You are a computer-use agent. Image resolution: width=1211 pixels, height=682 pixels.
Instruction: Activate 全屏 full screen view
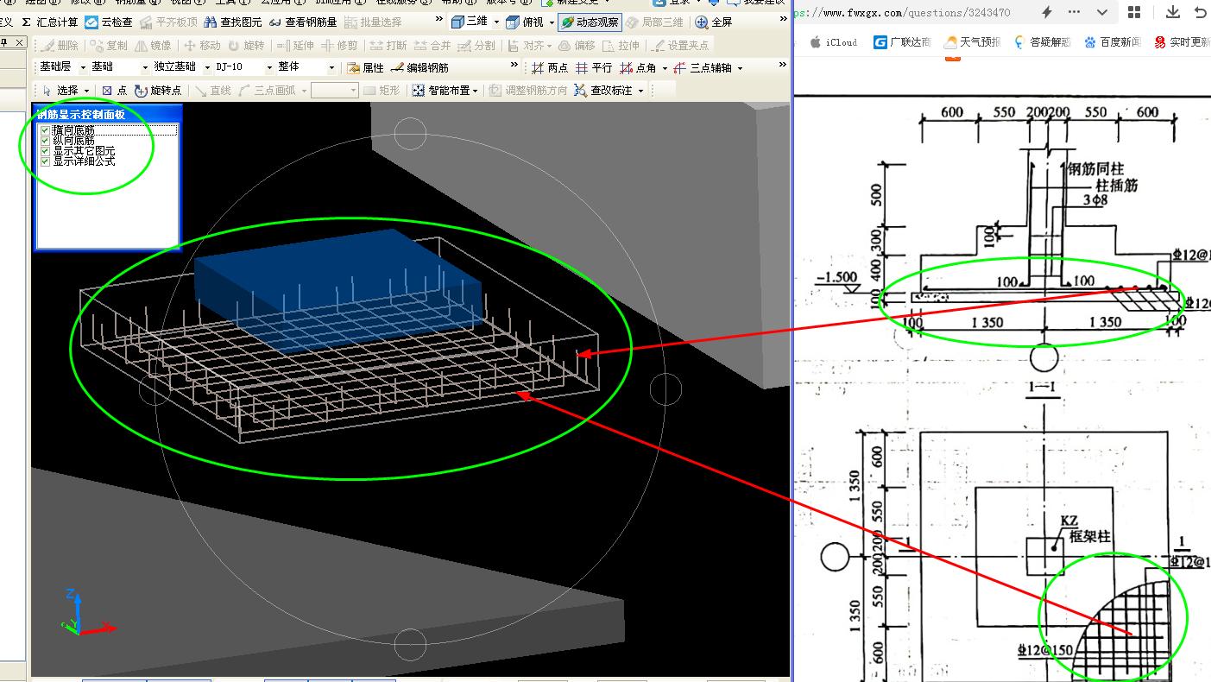pos(714,22)
